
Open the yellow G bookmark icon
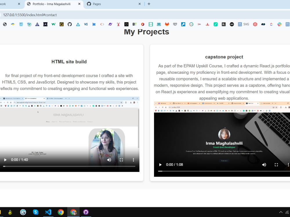(x=61, y=24)
